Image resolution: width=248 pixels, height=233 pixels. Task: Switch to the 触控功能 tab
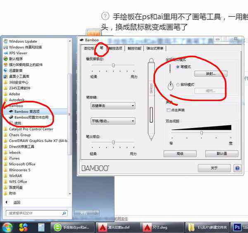134,48
